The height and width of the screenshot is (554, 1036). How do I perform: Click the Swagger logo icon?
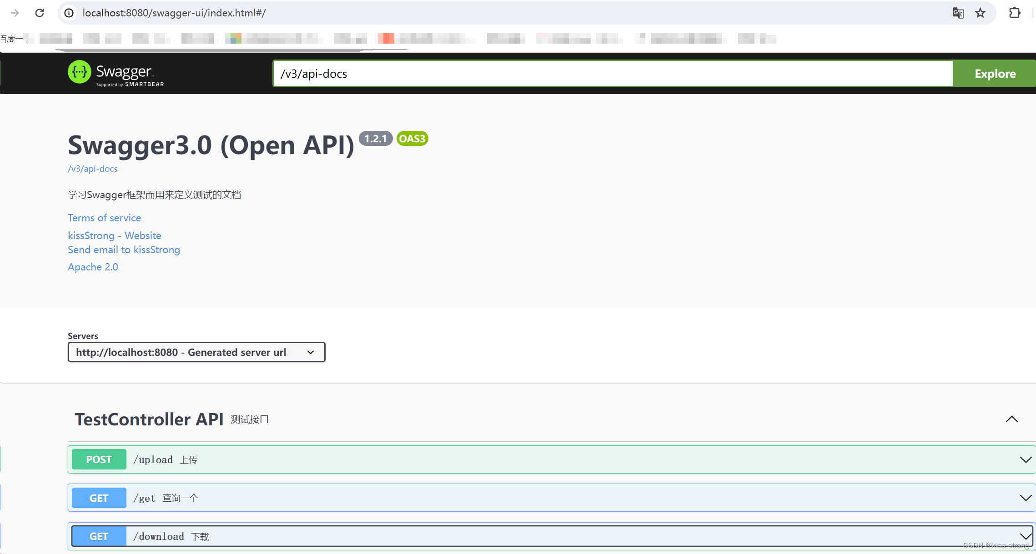pyautogui.click(x=80, y=72)
